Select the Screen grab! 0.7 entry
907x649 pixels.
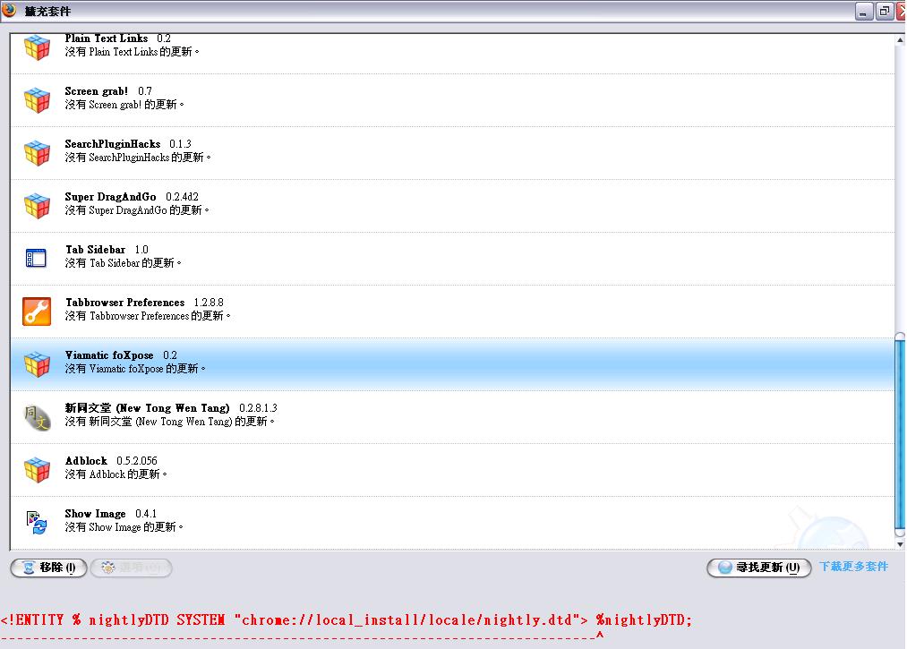point(452,100)
